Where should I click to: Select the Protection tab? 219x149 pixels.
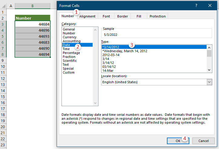(158, 16)
